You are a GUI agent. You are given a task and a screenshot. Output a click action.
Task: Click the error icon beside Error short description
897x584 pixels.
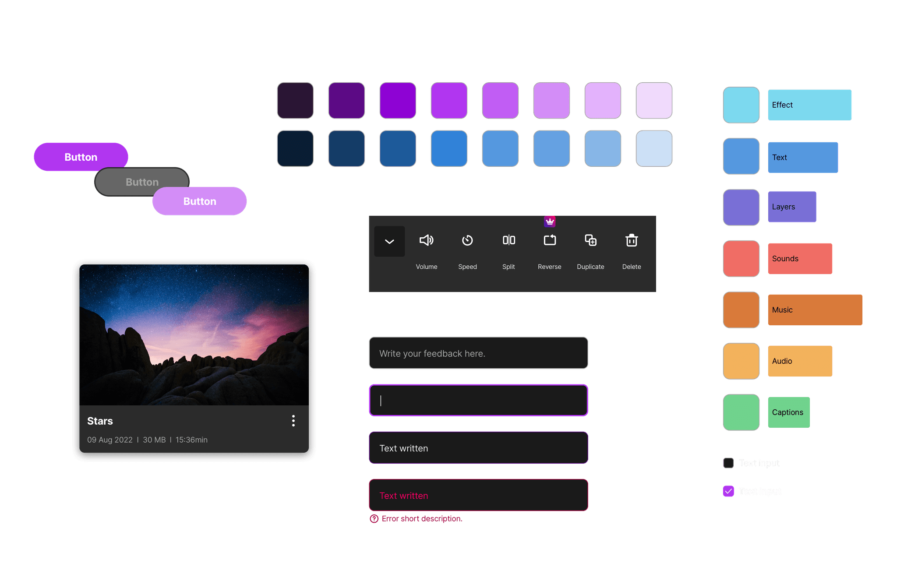pyautogui.click(x=374, y=519)
